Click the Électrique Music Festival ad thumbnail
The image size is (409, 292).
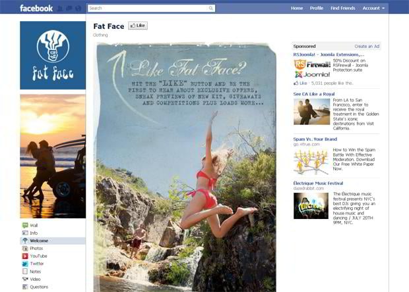pos(311,206)
